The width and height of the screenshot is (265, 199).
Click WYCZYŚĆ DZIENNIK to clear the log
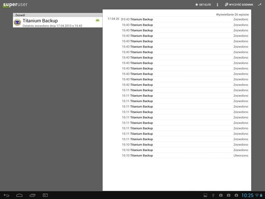[x=239, y=5]
